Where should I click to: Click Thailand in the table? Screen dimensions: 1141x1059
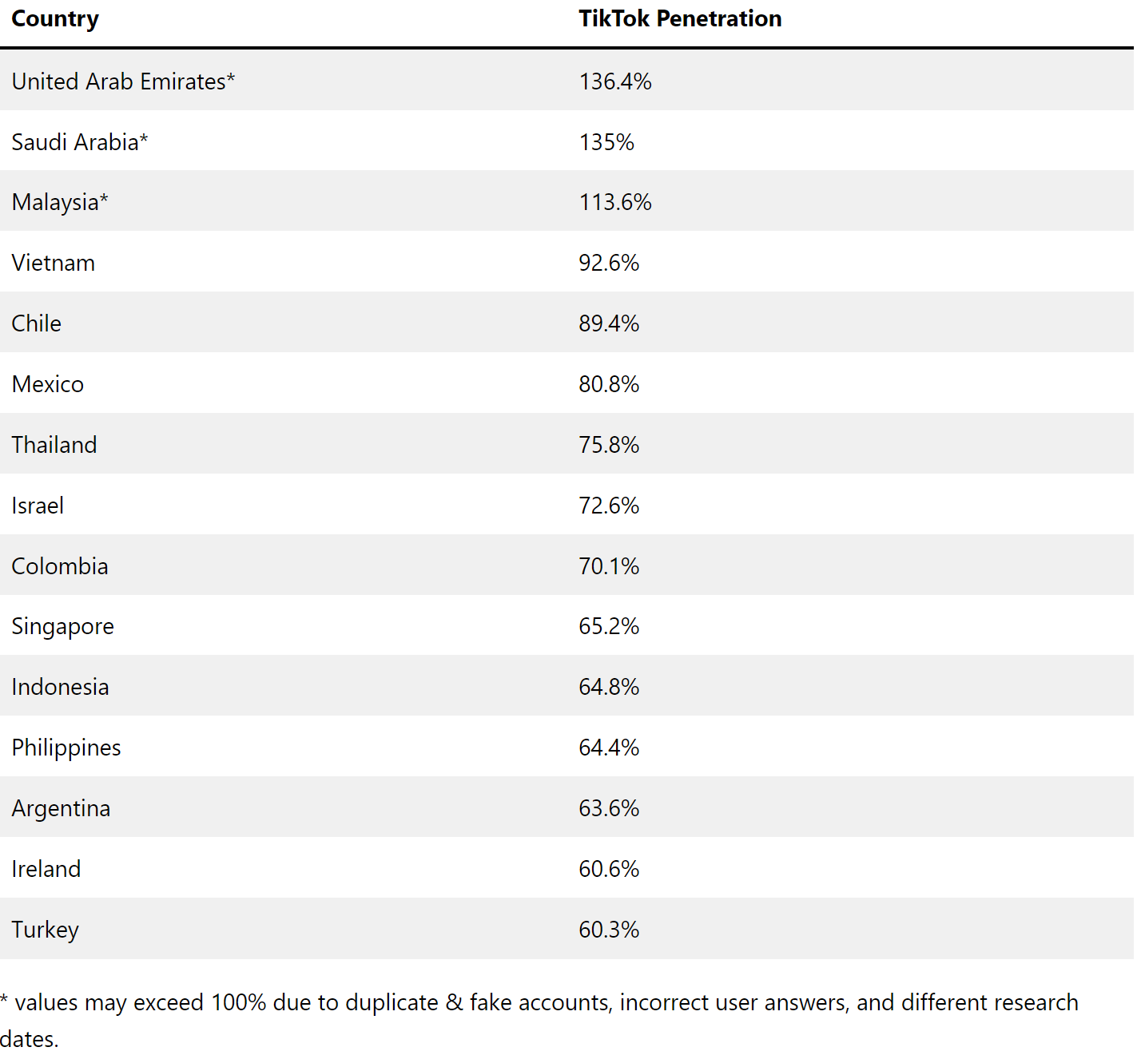(x=54, y=445)
